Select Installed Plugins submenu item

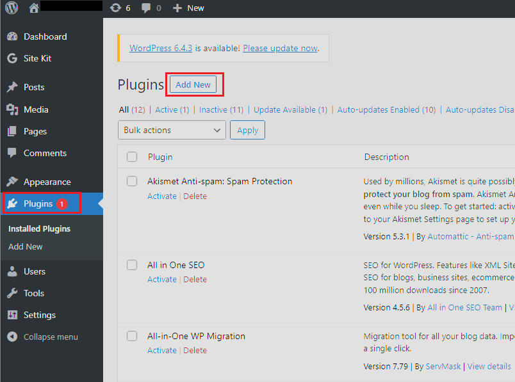[39, 228]
